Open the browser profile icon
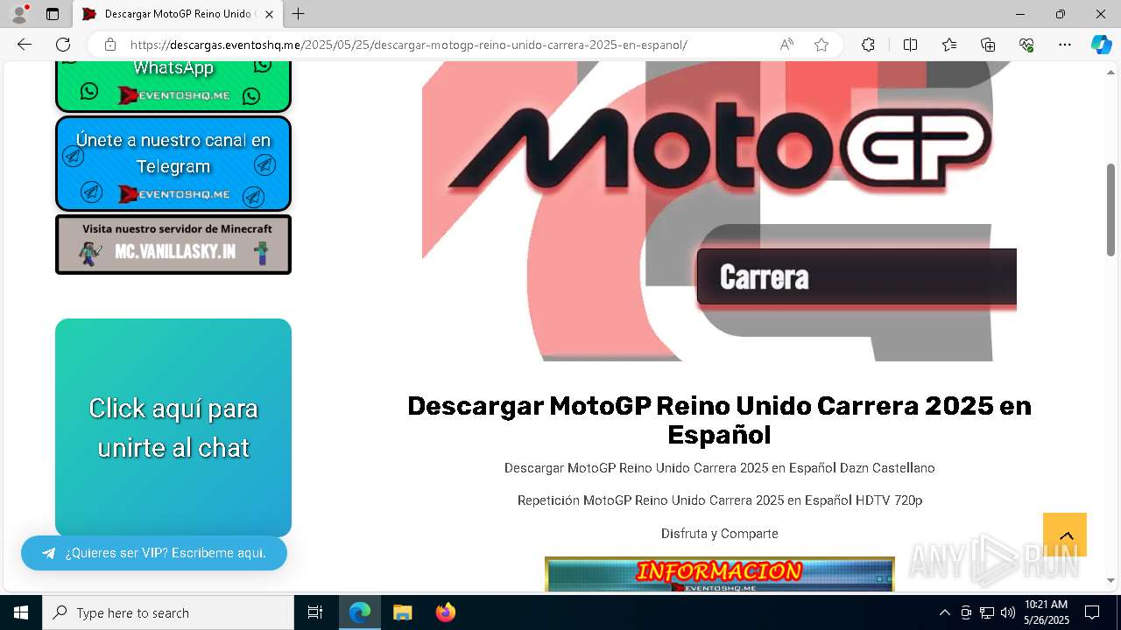The width and height of the screenshot is (1121, 630). tap(19, 14)
